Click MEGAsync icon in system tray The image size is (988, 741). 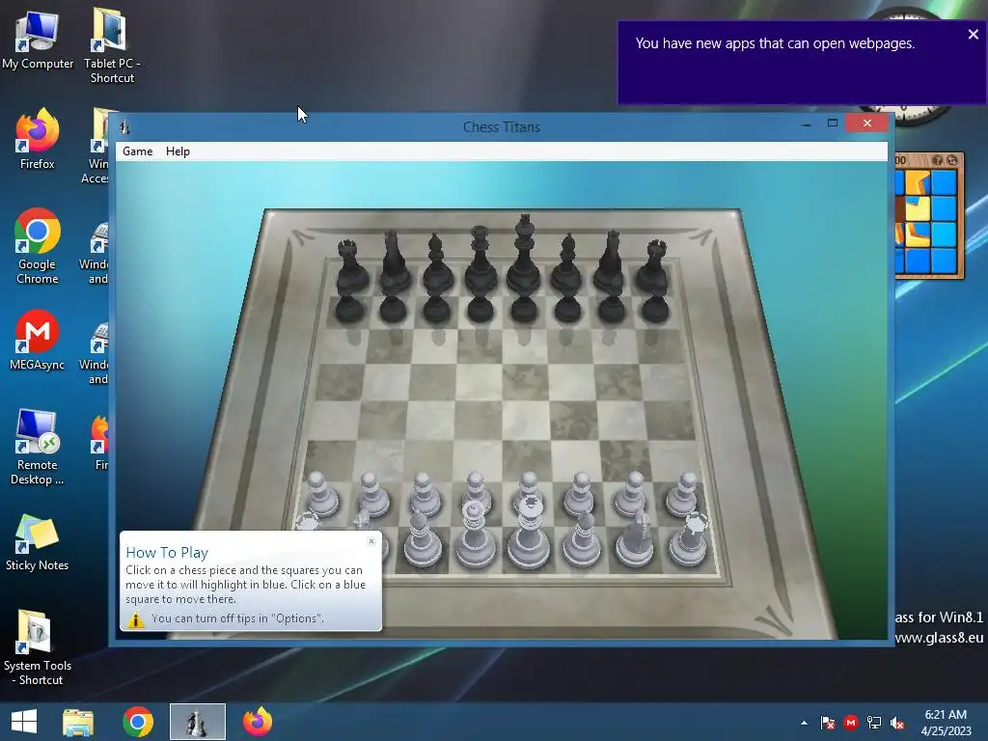(851, 723)
